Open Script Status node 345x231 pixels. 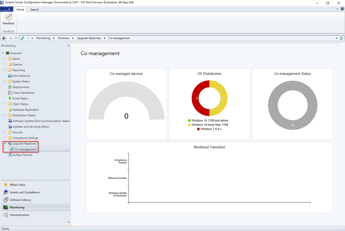20,98
